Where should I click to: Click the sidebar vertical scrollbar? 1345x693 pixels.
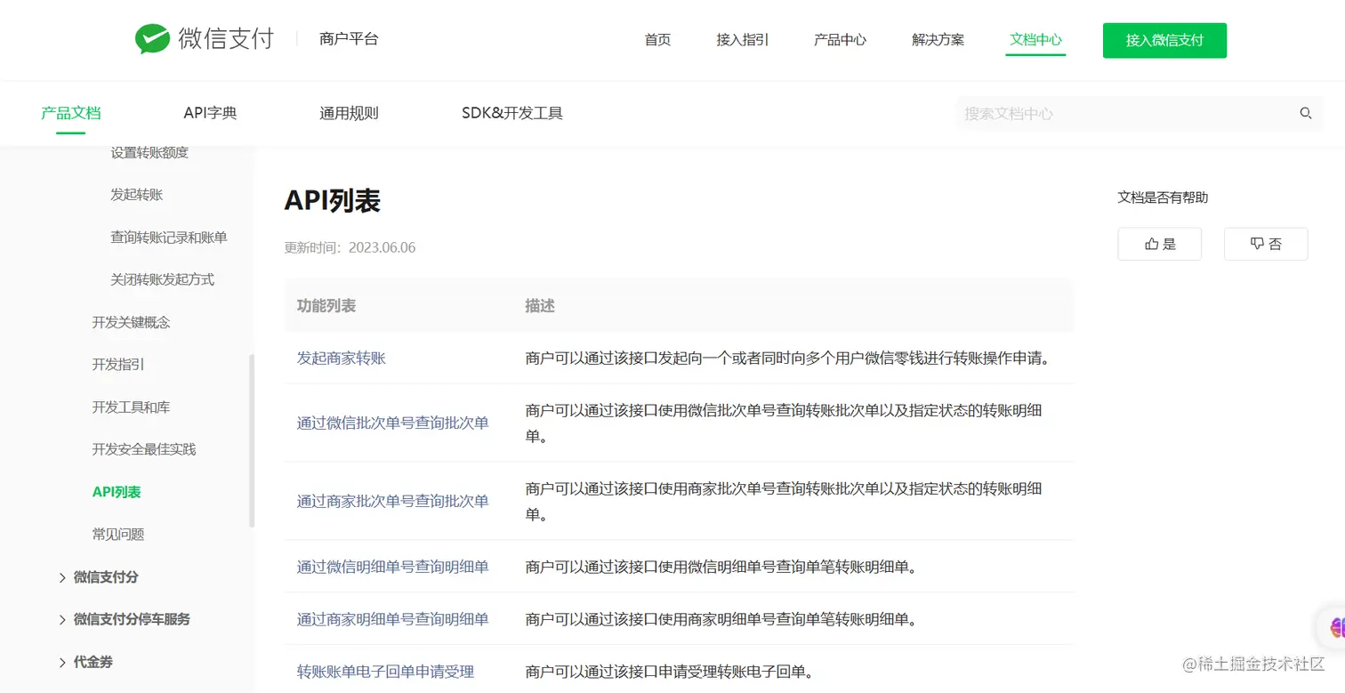pyautogui.click(x=252, y=440)
